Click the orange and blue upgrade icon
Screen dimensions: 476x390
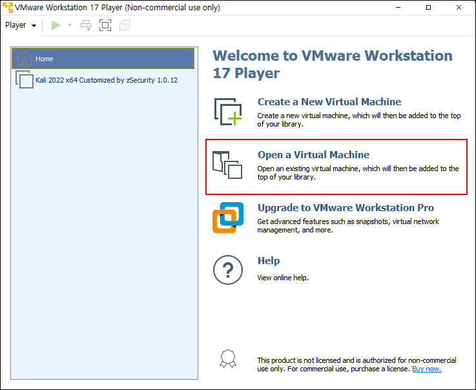228,218
